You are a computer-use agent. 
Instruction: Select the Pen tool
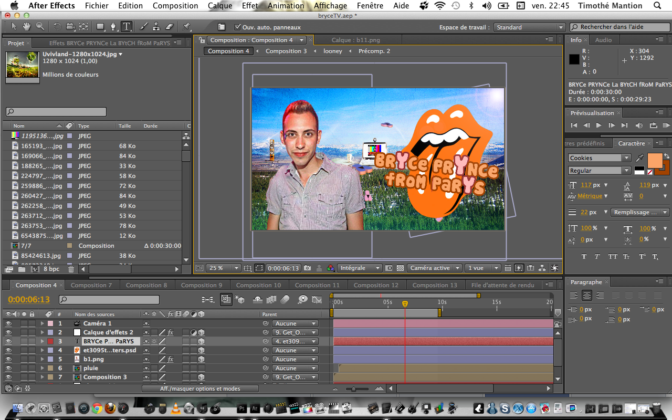(x=113, y=26)
